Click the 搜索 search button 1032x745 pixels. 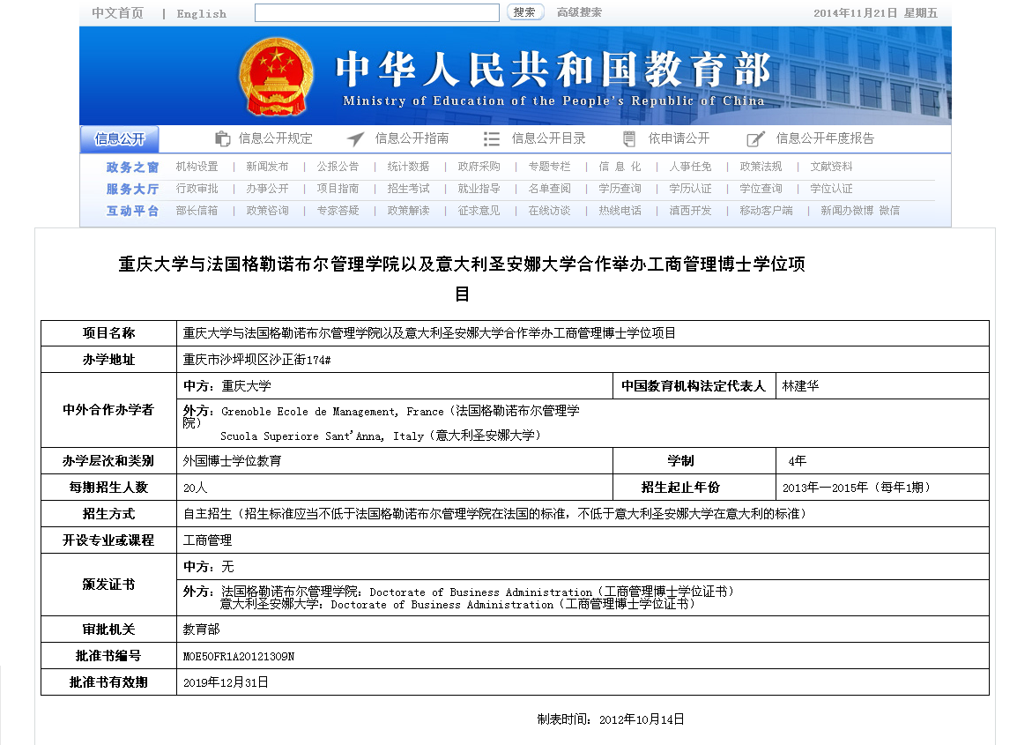click(x=524, y=12)
